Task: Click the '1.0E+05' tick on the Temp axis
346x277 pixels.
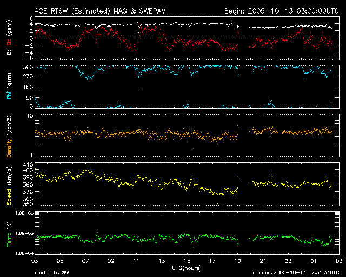Action: [x=24, y=233]
